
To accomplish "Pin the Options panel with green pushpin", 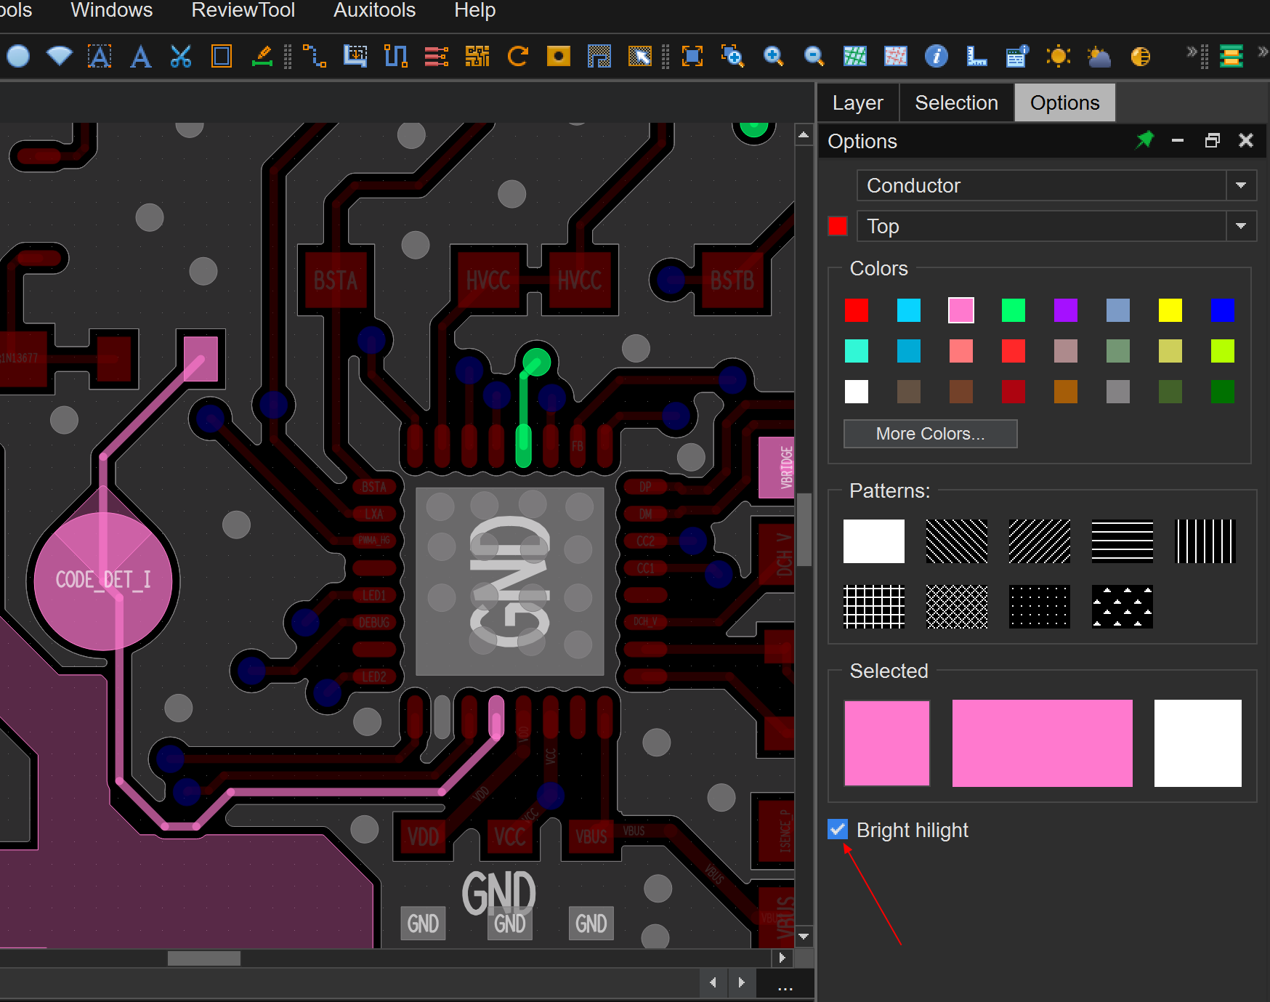I will point(1144,140).
